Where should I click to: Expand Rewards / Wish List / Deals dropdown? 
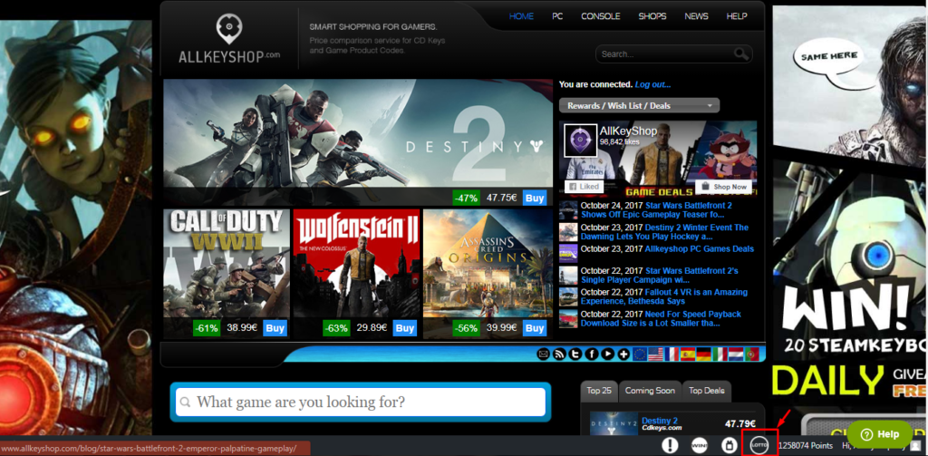[x=639, y=106]
